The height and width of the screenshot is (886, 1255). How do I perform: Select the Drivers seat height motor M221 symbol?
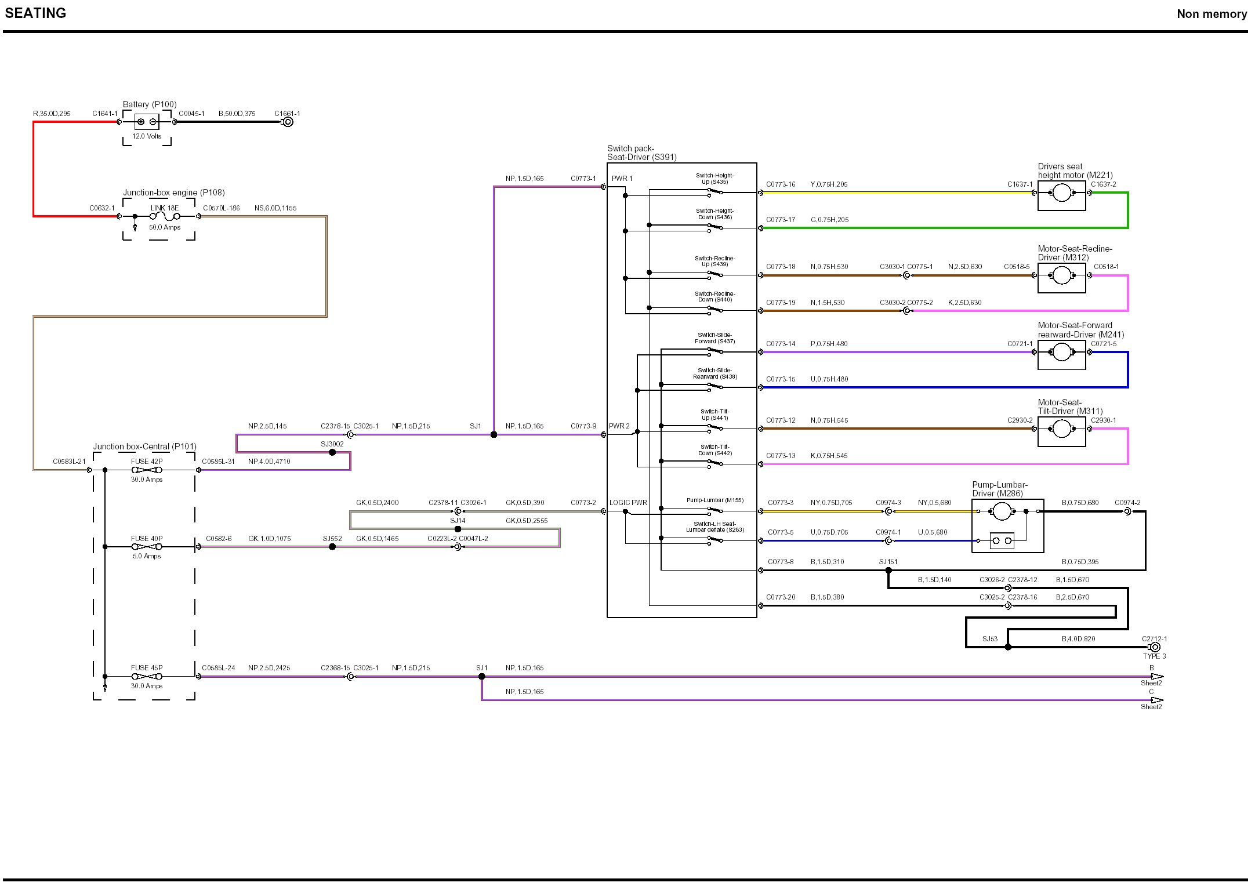(1061, 193)
